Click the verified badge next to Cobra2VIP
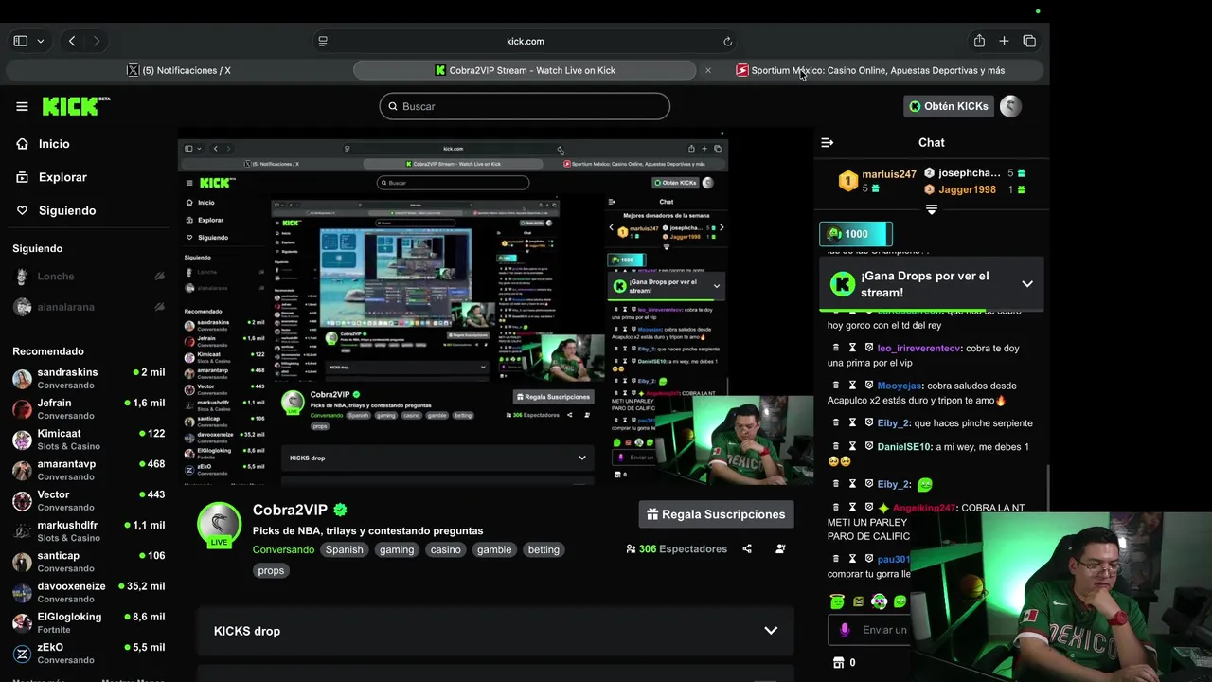1212x682 pixels. pyautogui.click(x=340, y=510)
